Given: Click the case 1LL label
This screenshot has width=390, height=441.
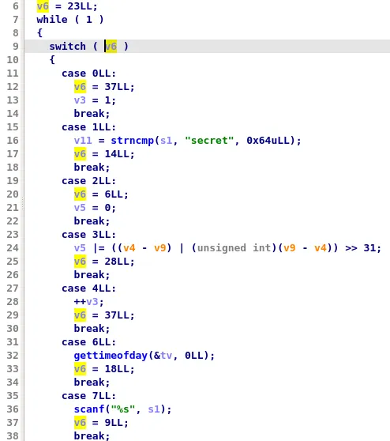Looking at the screenshot, I should pyautogui.click(x=88, y=127).
